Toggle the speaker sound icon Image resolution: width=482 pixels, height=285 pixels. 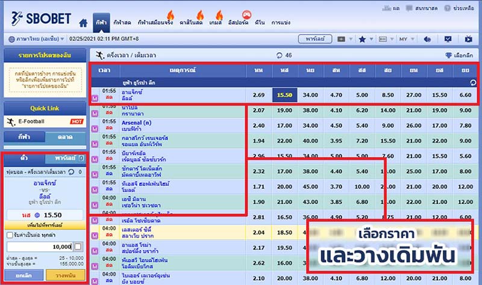pyautogui.click(x=427, y=39)
